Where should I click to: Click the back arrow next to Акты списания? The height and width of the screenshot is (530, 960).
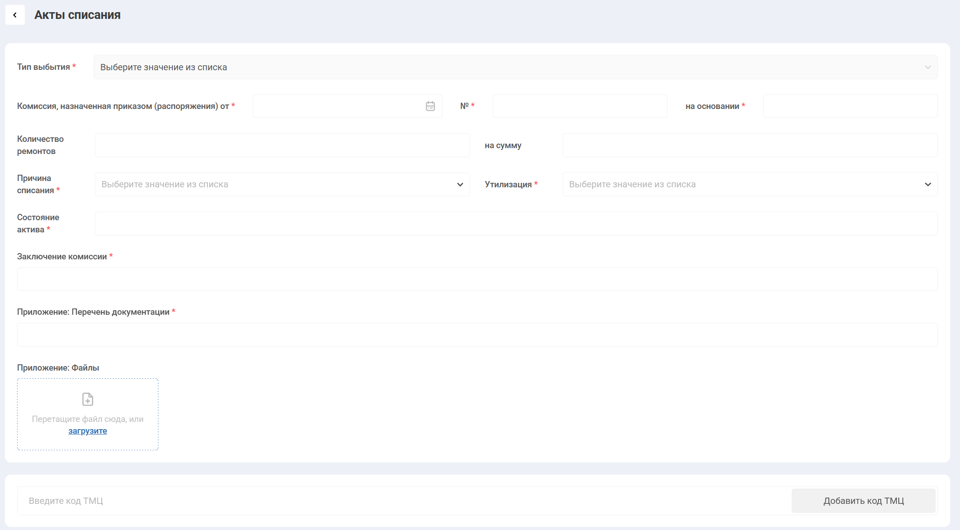pyautogui.click(x=15, y=15)
